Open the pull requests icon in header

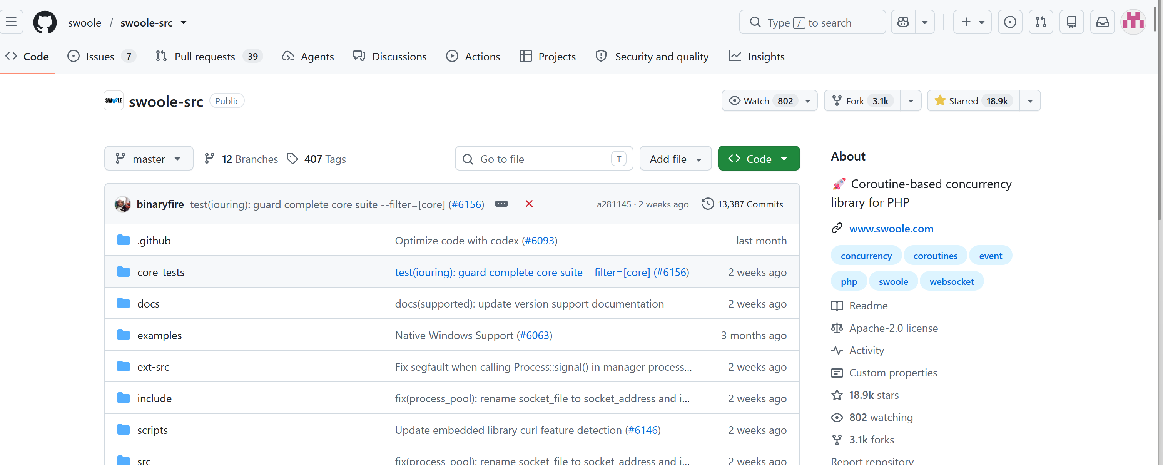1041,22
